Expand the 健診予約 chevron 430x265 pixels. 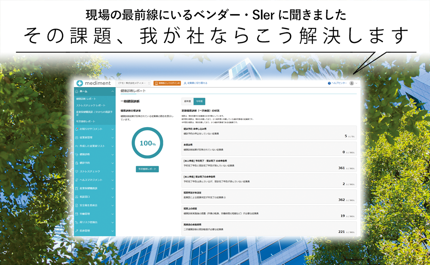click(x=112, y=163)
